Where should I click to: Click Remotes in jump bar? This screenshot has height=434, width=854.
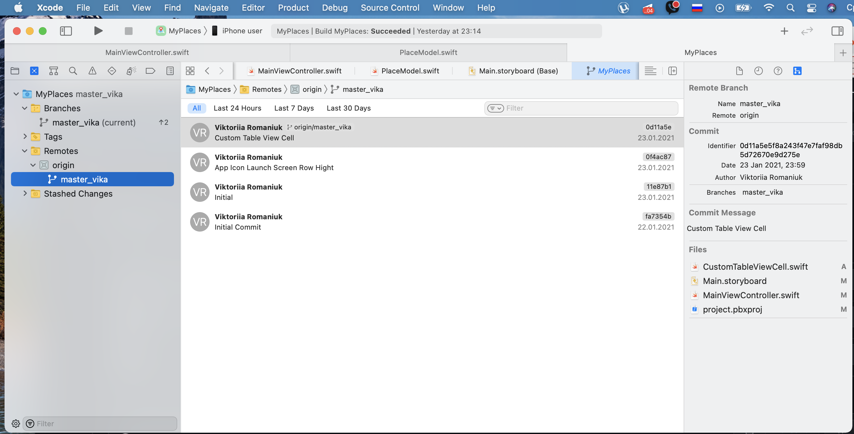tap(261, 90)
